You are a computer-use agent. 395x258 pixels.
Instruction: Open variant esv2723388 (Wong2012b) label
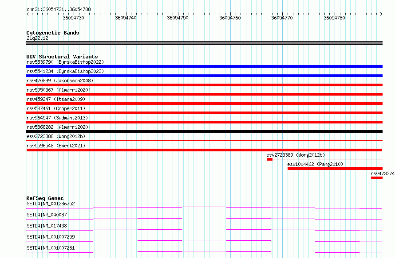(56, 136)
